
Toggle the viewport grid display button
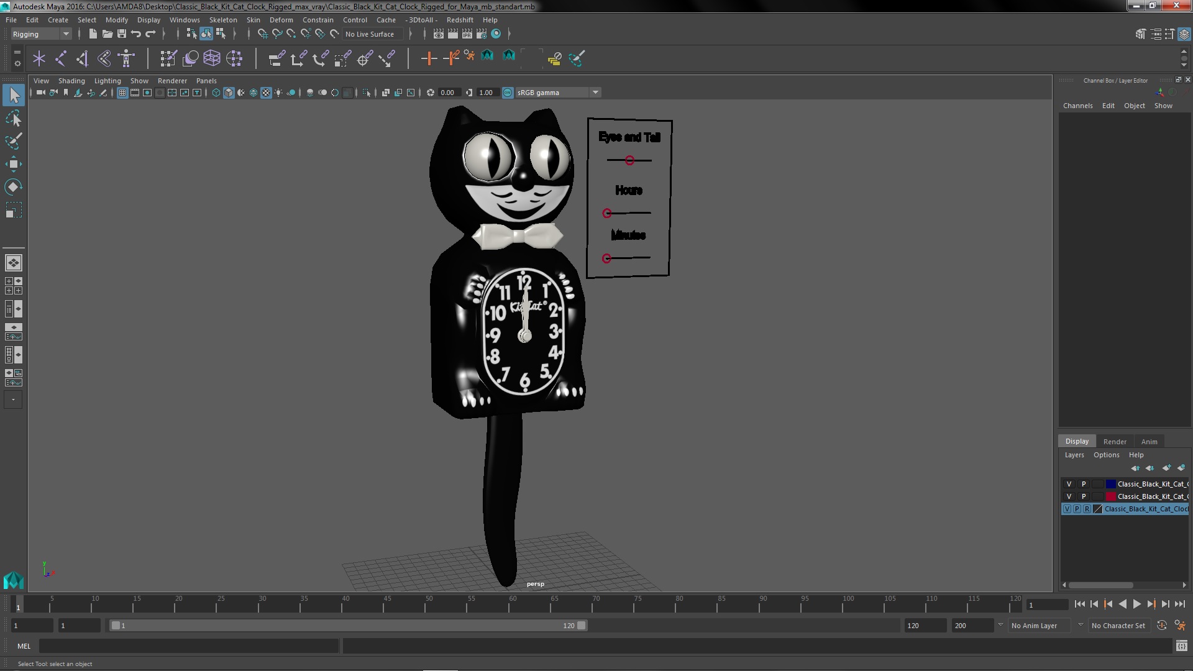coord(122,93)
